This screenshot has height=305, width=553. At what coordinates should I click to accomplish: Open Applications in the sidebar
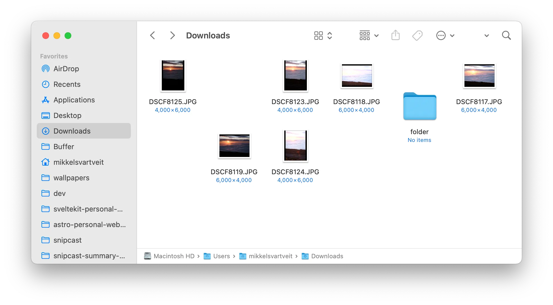(x=74, y=100)
